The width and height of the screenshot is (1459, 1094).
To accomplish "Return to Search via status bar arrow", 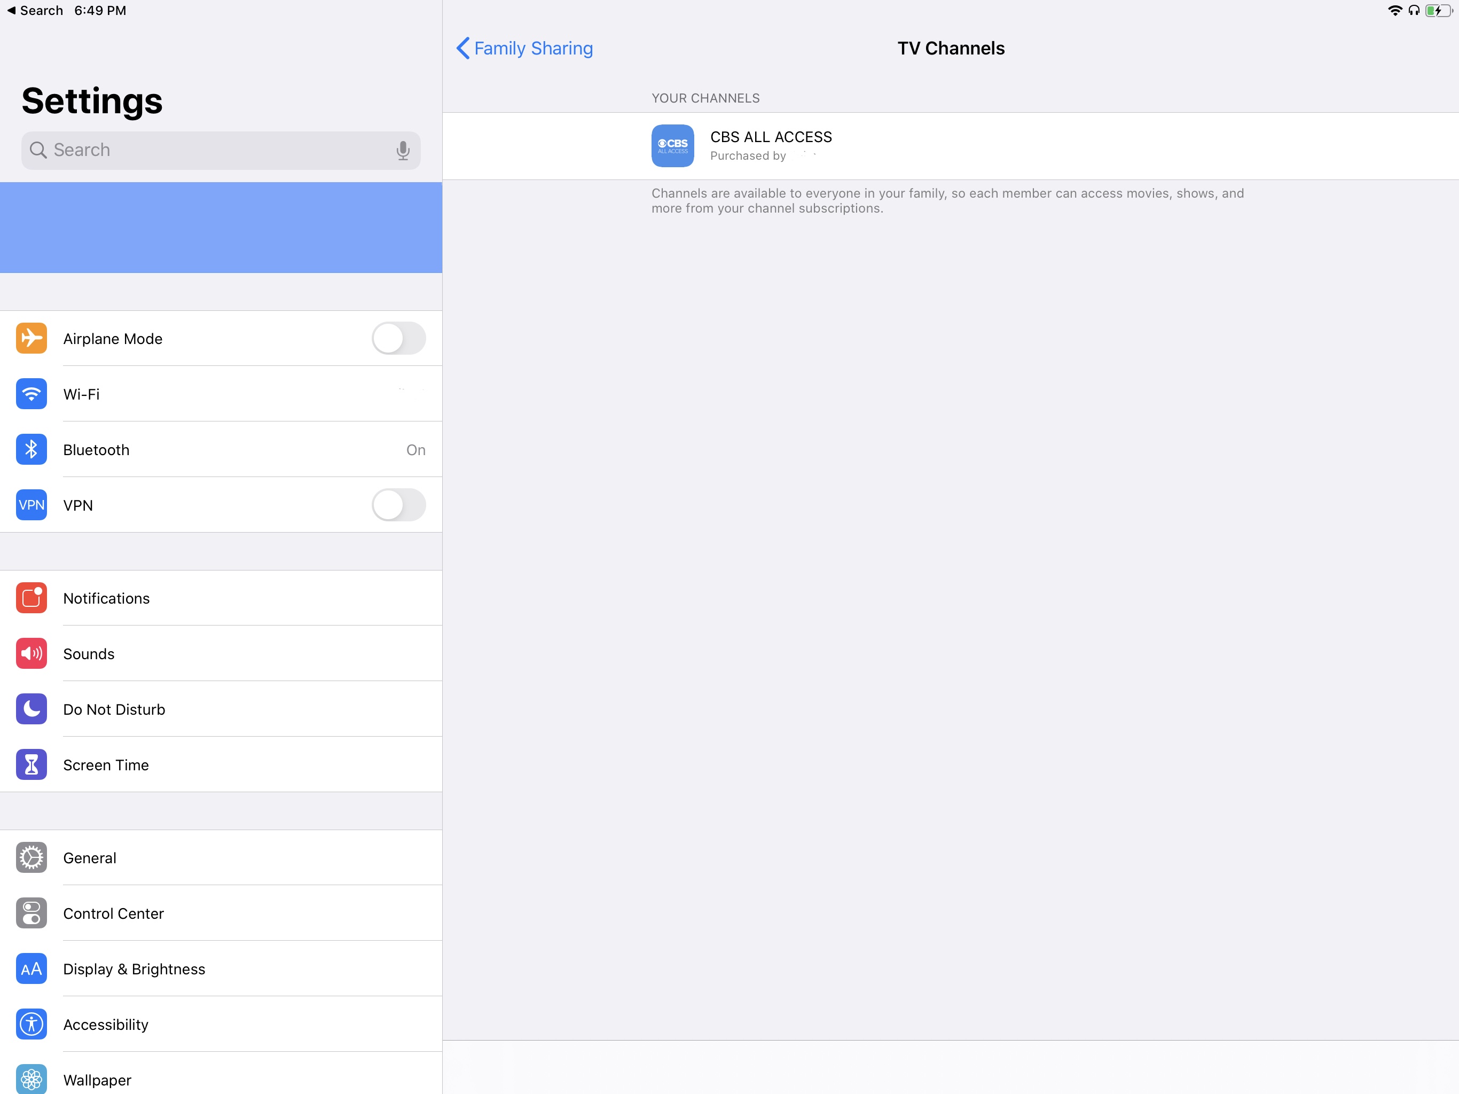I will (x=11, y=11).
